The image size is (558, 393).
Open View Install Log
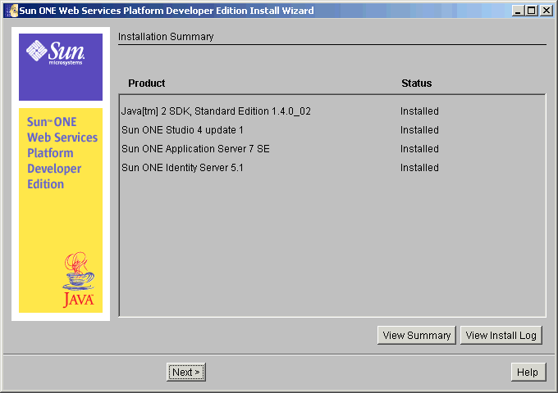(x=501, y=335)
